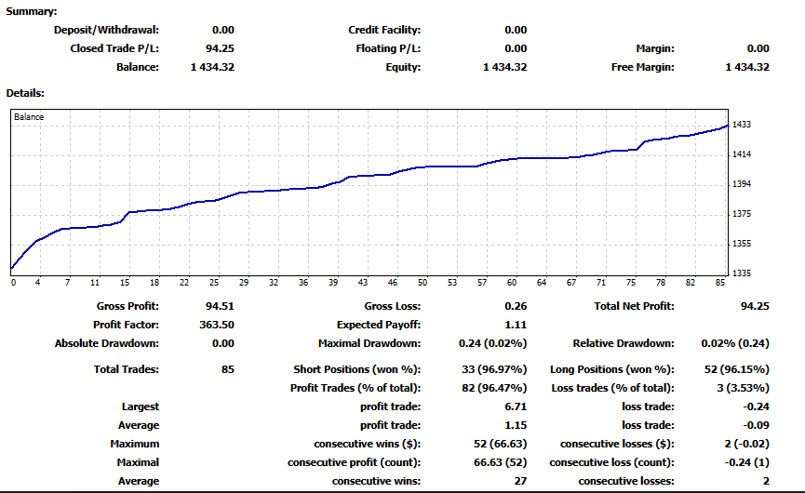Click the Balance label in the chart

(x=29, y=117)
